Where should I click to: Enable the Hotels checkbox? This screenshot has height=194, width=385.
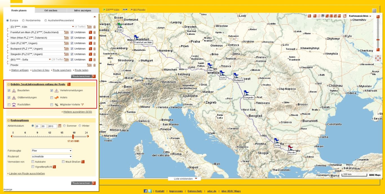click(52, 98)
